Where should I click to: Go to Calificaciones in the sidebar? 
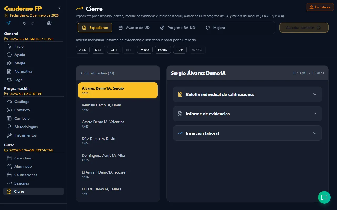[33, 175]
